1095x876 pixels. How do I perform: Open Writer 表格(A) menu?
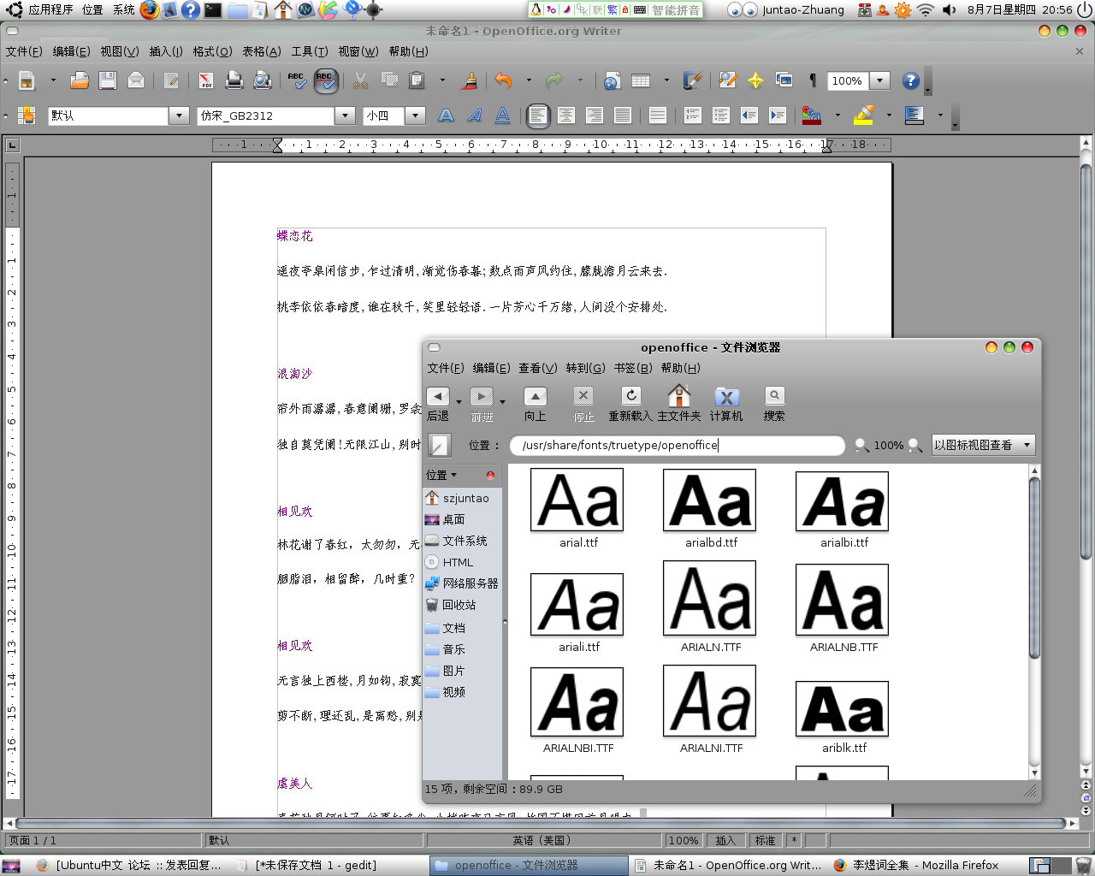click(x=262, y=51)
